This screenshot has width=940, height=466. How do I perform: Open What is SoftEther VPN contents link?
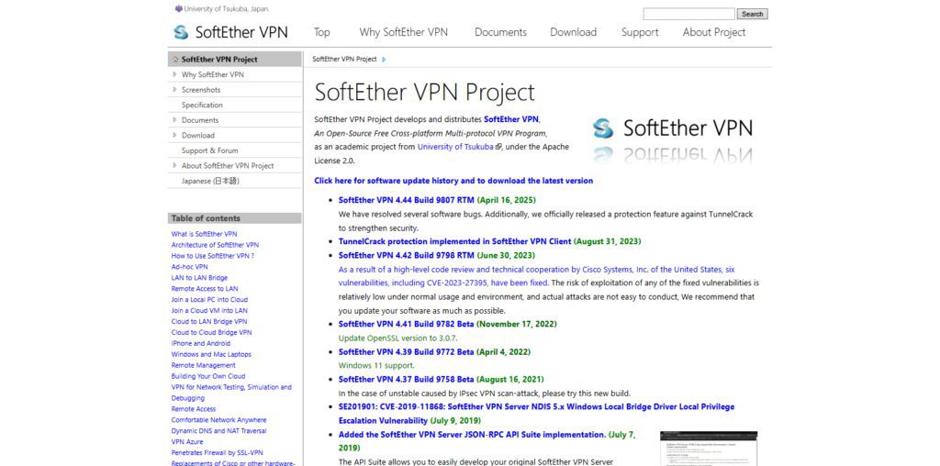click(204, 234)
